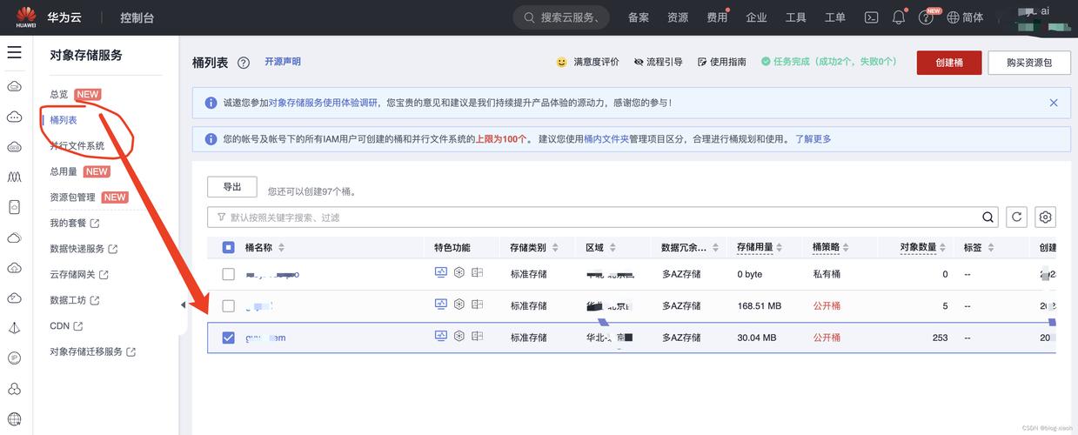
Task: Sort by 标签 column
Action: tap(991, 248)
